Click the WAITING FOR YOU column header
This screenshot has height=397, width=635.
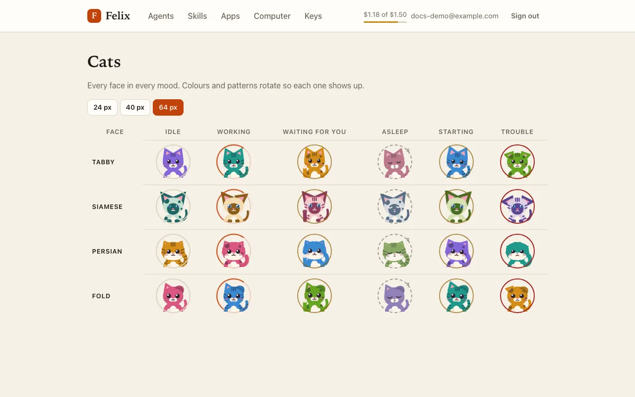click(315, 132)
